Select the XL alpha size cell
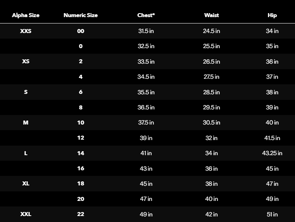 (26, 184)
